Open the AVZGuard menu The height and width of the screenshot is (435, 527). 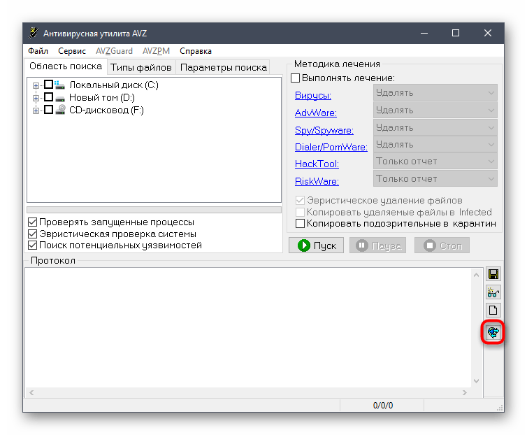114,51
